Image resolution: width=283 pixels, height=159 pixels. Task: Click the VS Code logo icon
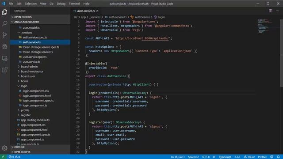[x=4, y=4]
